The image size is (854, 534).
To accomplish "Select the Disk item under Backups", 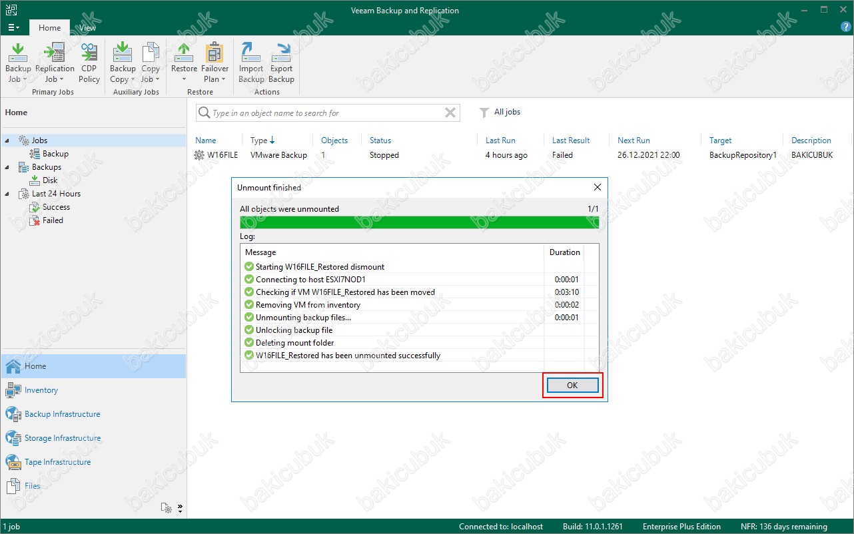I will pos(50,180).
